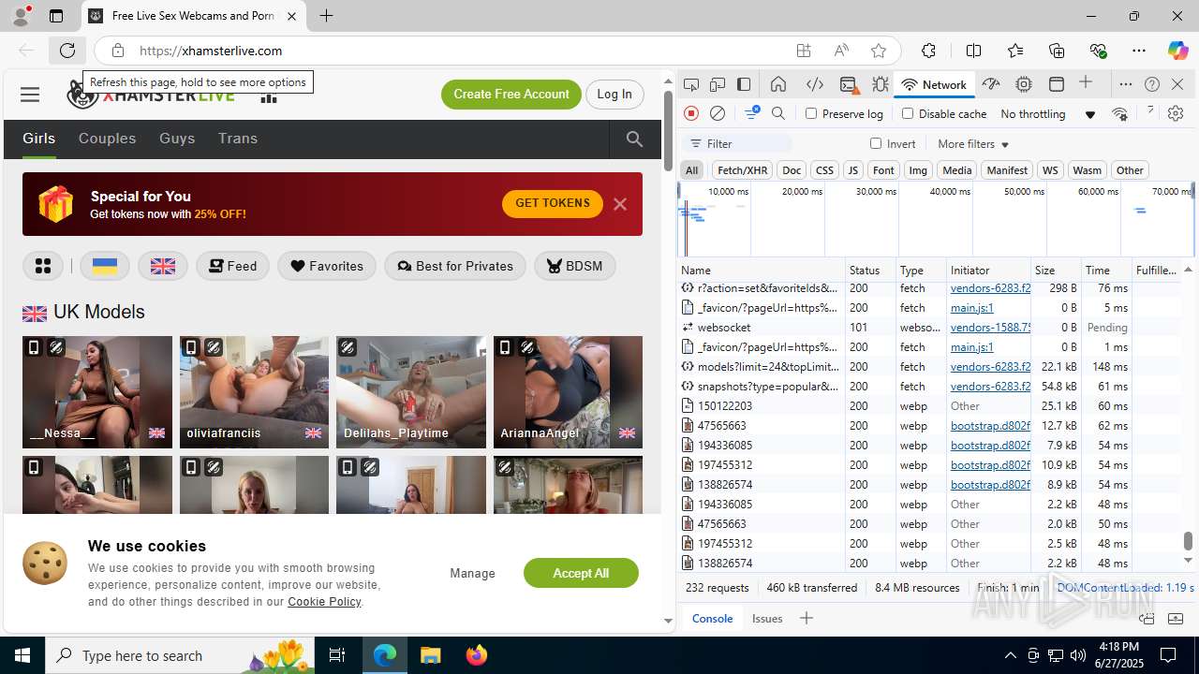Click the Log In button
Viewport: 1199px width, 674px height.
(x=614, y=94)
